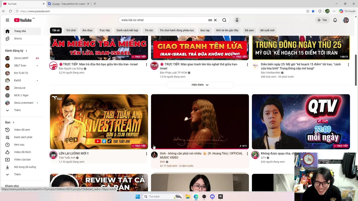Viewport: 358px width, 201px height.
Task: Open more options for Báo Pháp Luật video
Action: click(247, 64)
